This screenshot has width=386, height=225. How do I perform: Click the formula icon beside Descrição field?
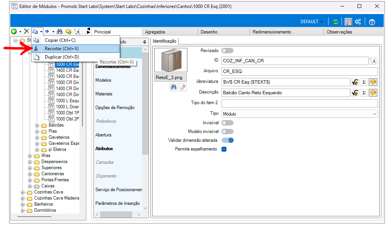pyautogui.click(x=355, y=93)
